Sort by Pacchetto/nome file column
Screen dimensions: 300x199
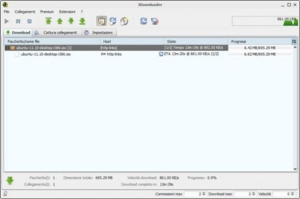point(52,41)
